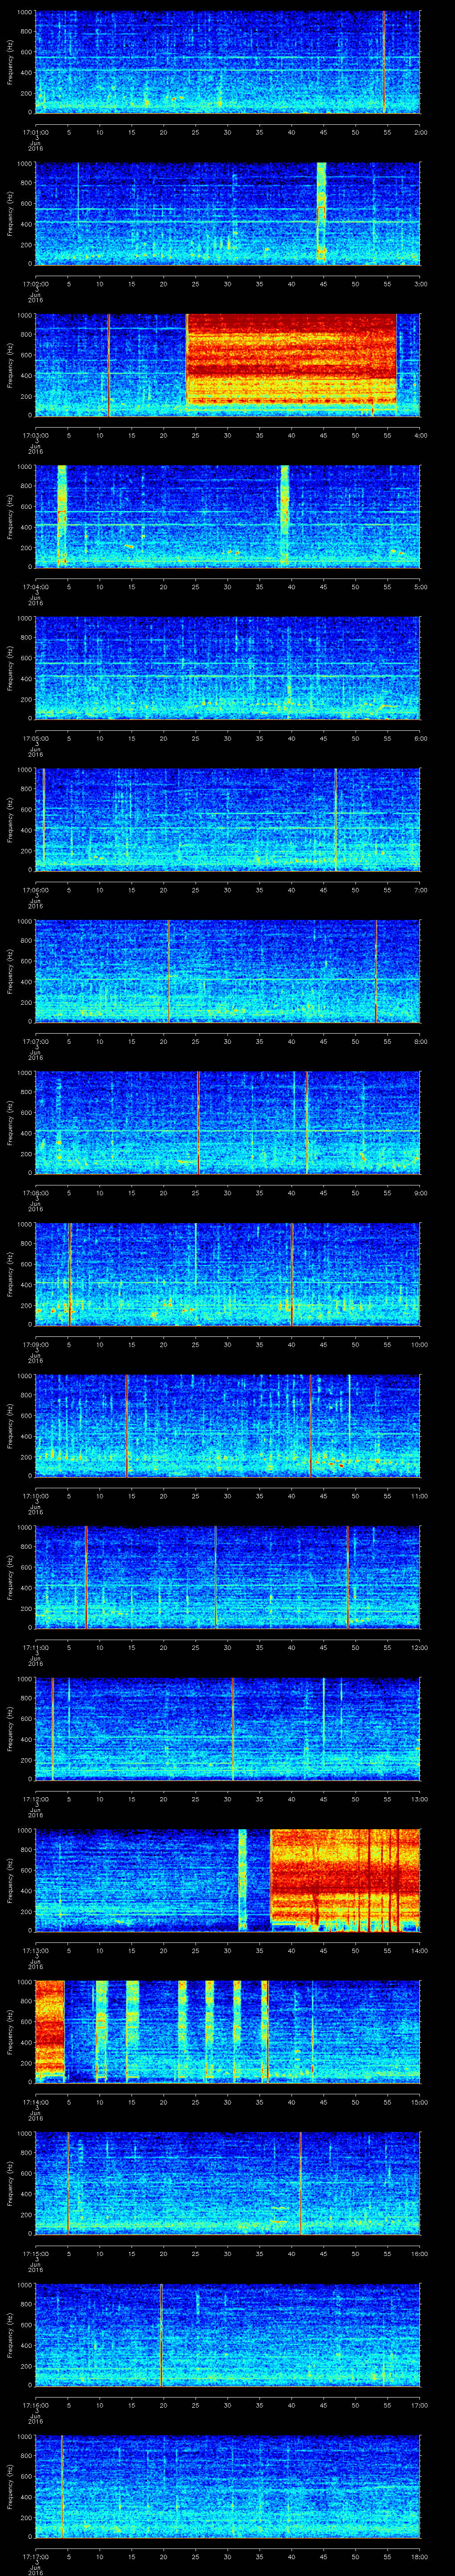Click the '17:05:00' start time label
Screen dimensions: 455x2576
[35, 738]
